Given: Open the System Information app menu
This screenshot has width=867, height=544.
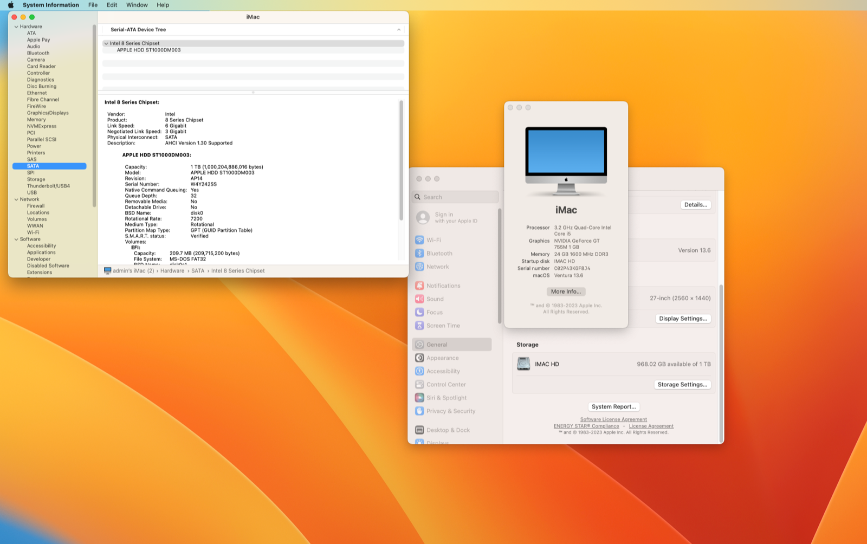Looking at the screenshot, I should click(51, 5).
